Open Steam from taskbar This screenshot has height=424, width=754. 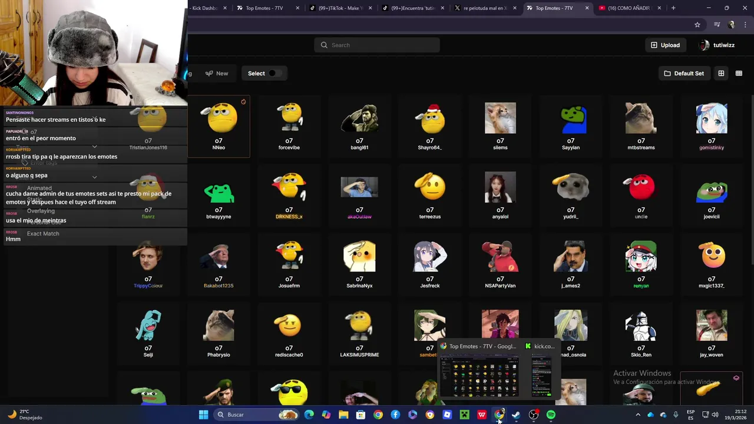pos(516,415)
